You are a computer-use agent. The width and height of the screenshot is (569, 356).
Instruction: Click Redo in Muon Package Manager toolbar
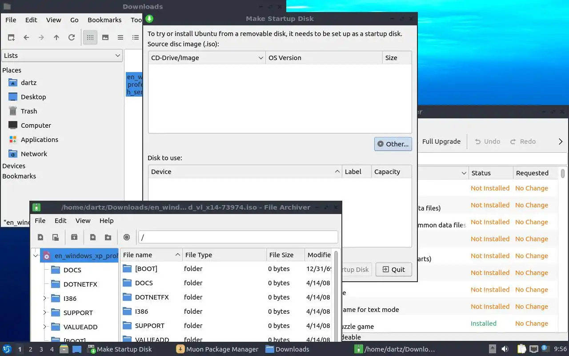pyautogui.click(x=523, y=142)
